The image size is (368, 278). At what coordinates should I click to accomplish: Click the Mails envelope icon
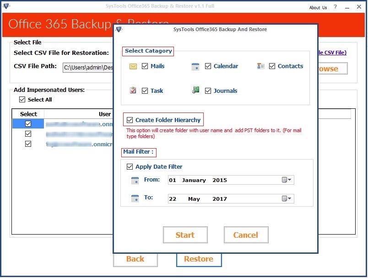133,66
